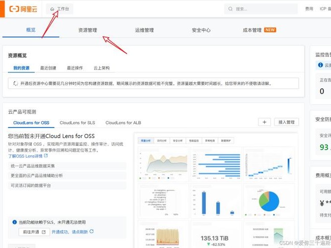
Task: Click the 可灵活订阅的数据平台 row
Action: click(x=67, y=186)
